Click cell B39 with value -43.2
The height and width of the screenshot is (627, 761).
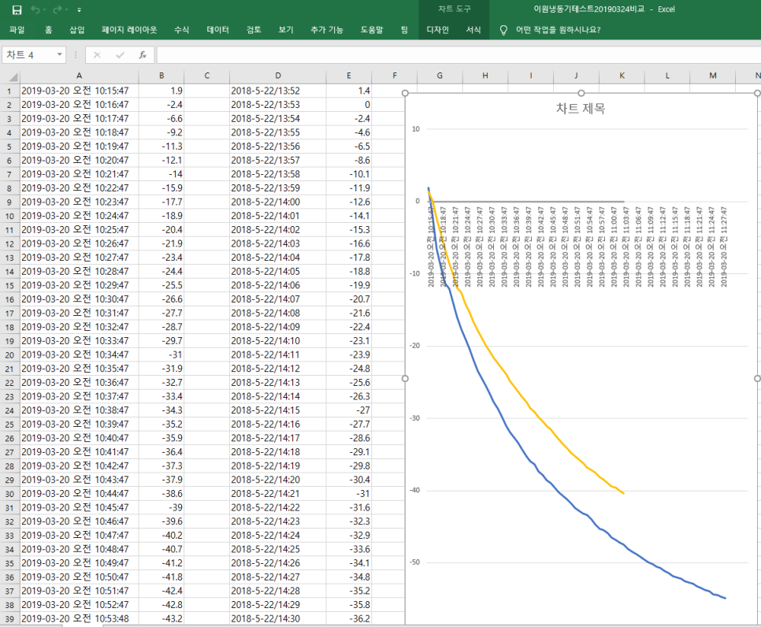(161, 619)
